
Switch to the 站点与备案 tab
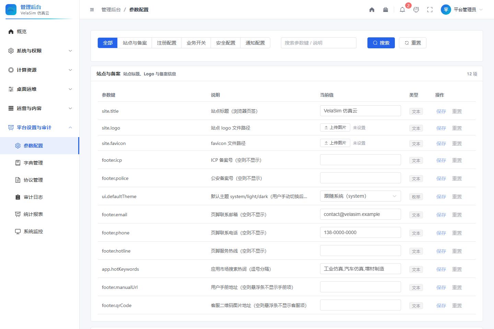point(135,43)
